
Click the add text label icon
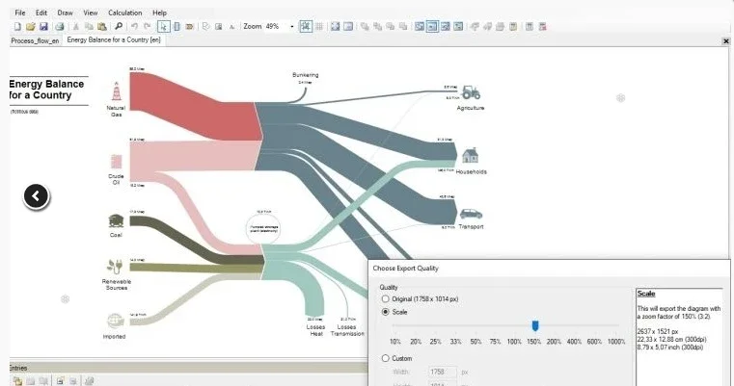click(x=231, y=27)
